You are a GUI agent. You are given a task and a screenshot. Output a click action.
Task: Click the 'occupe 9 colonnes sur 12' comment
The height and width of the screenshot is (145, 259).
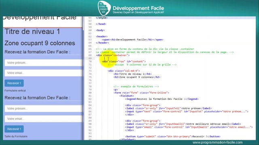click(x=142, y=64)
